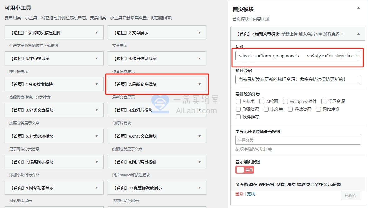Expand the 【首页】3.分类文章模块 widget arrow
This screenshot has height=208, width=368.
[x=96, y=110]
